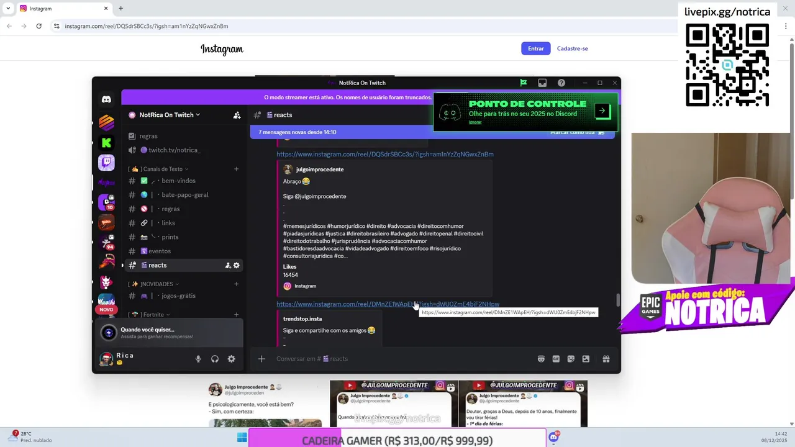This screenshot has height=447, width=795.
Task: Open the orange striped server icon
Action: [x=106, y=122]
